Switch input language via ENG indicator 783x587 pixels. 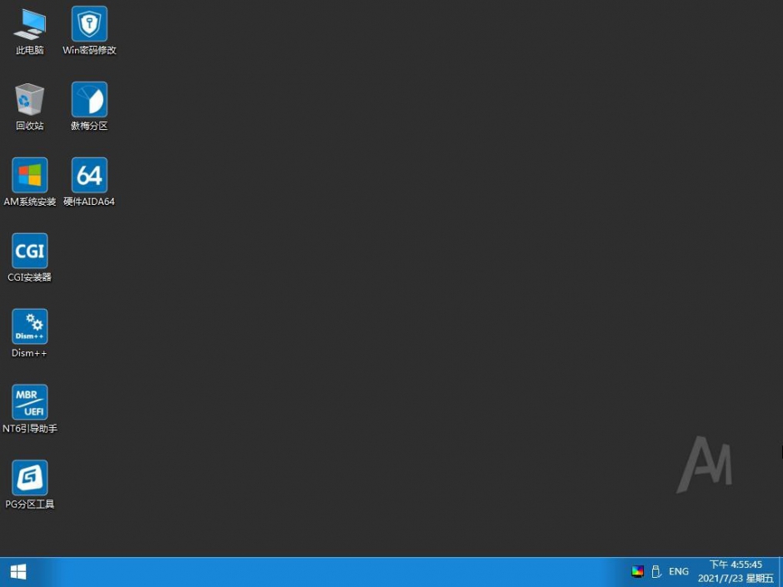pyautogui.click(x=679, y=571)
